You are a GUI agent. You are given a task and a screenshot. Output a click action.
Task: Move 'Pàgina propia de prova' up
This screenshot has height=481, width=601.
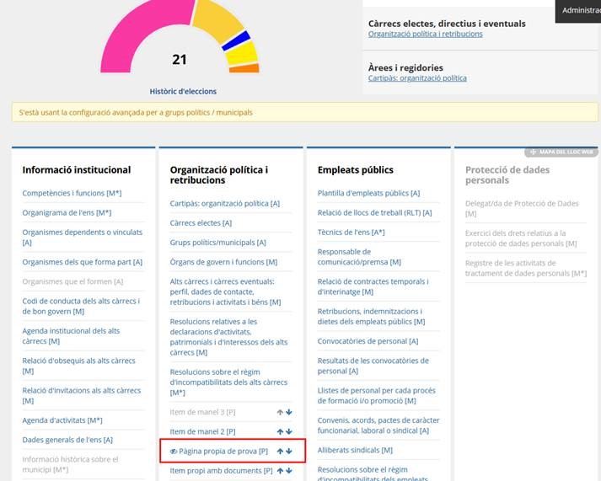pos(280,452)
